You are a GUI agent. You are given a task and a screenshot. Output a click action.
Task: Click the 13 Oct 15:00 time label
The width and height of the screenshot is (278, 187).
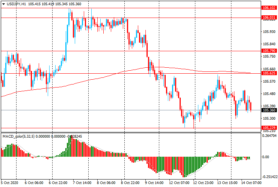click(x=227, y=183)
